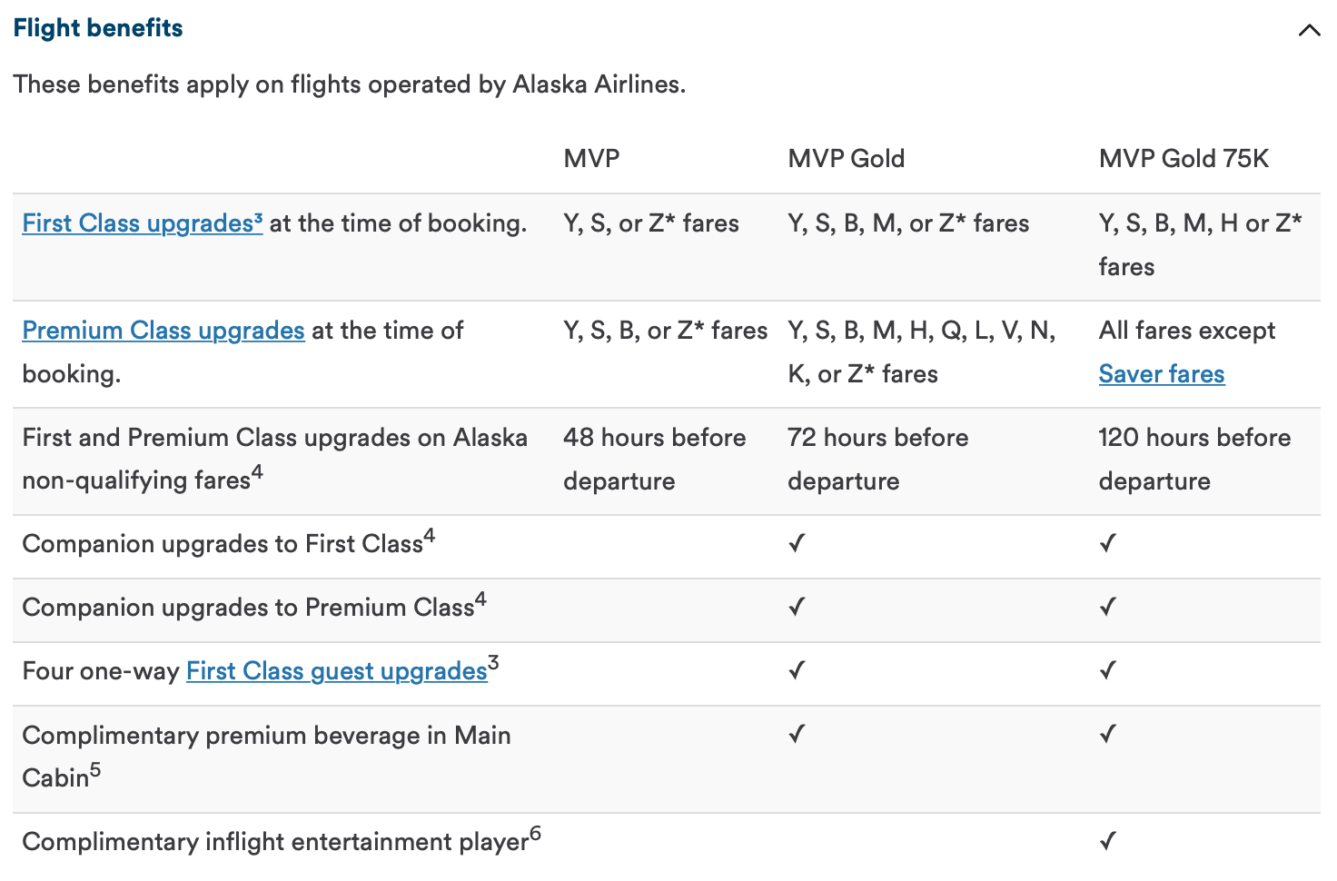Collapse the Flight benefits section chevron
1337x881 pixels.
[1309, 30]
